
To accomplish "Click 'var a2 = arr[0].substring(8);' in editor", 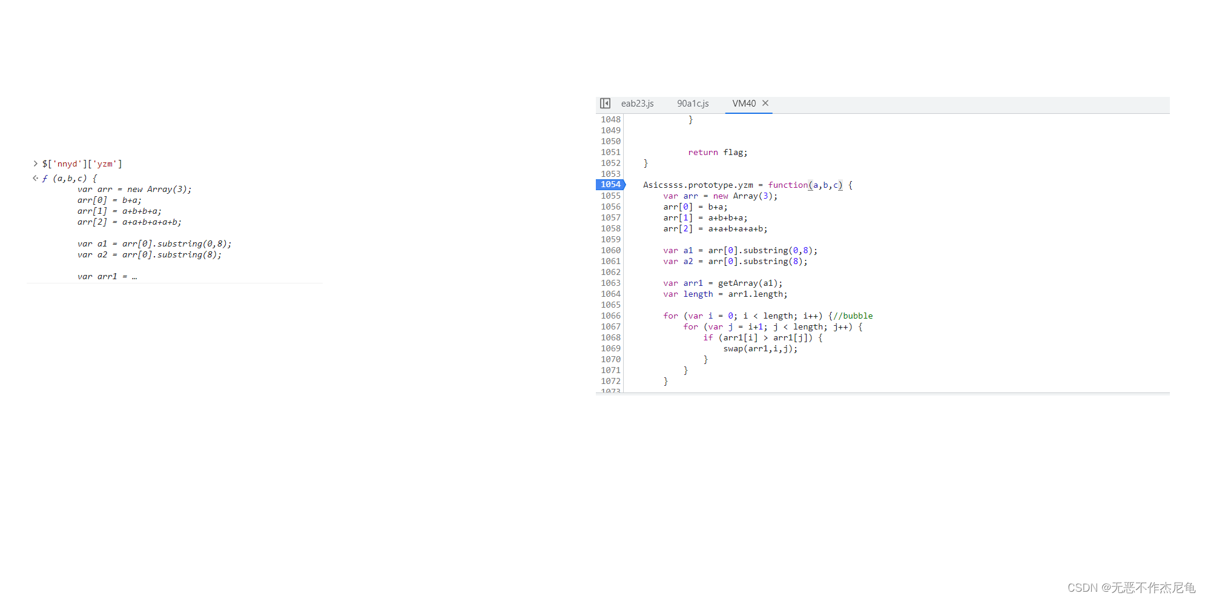I will (x=735, y=261).
